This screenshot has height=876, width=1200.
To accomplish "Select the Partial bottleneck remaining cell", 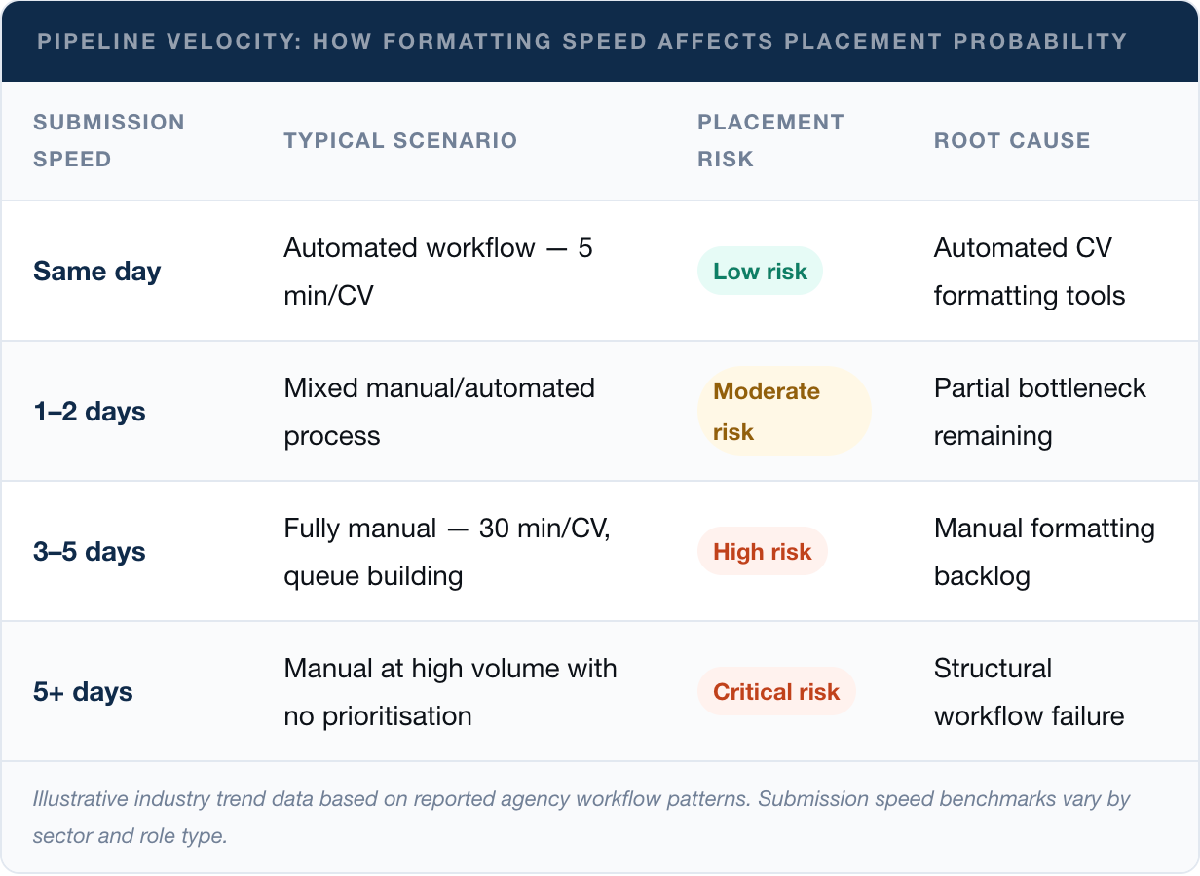I will click(x=1039, y=412).
